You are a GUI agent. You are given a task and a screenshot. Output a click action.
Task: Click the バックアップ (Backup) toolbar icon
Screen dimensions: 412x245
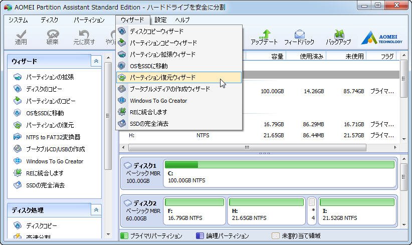(338, 37)
